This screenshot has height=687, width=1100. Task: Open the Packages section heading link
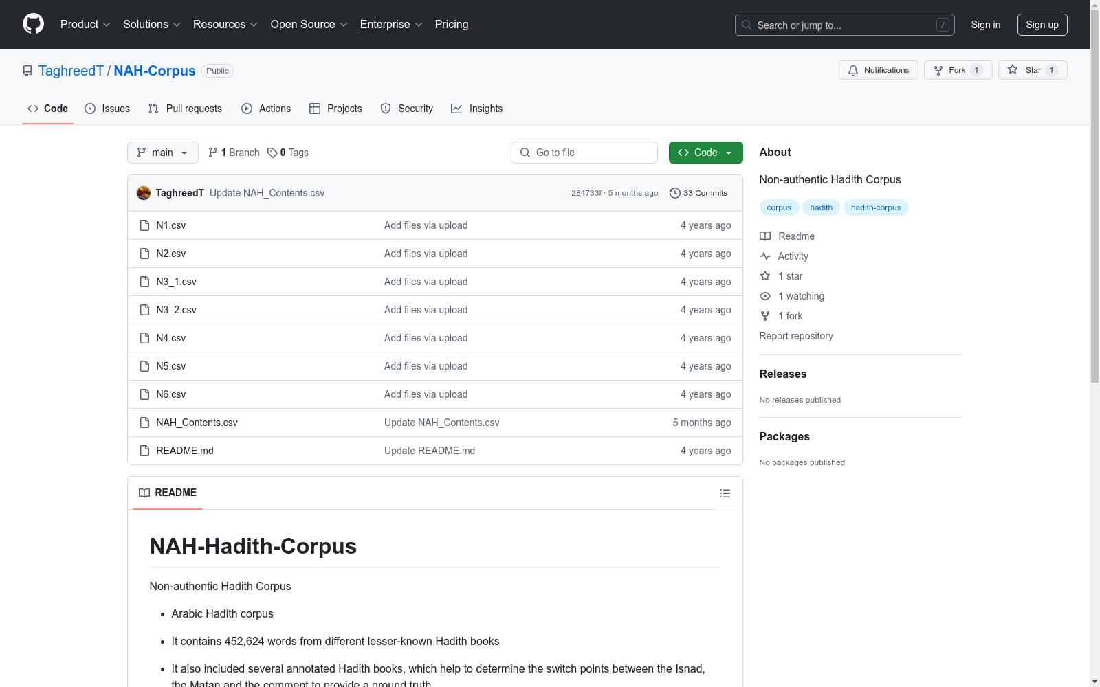(784, 436)
